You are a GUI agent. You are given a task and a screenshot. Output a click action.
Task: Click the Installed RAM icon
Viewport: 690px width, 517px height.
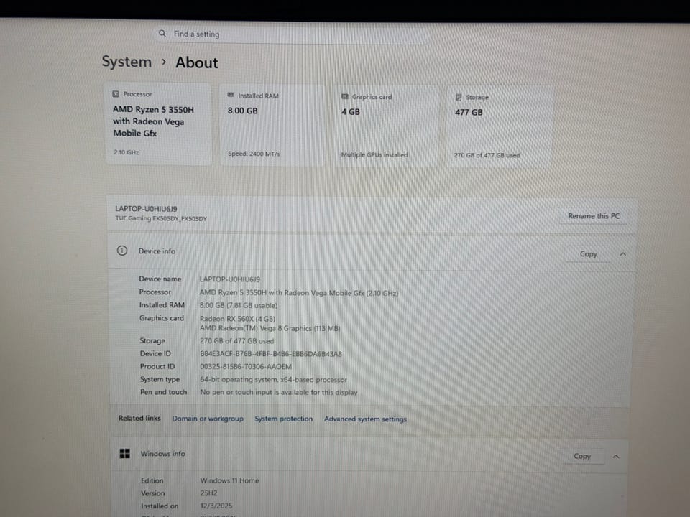click(x=231, y=95)
